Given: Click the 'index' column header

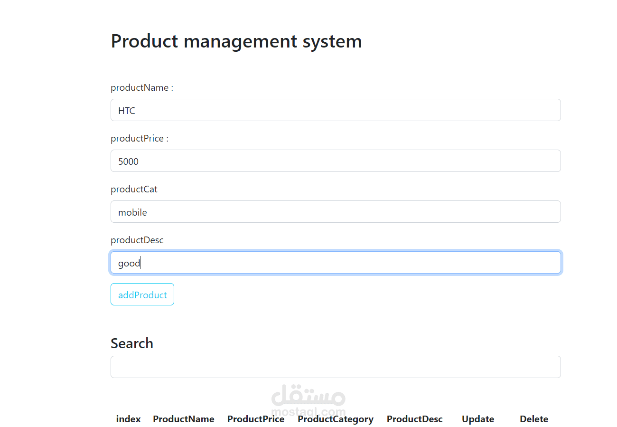Looking at the screenshot, I should coord(129,419).
